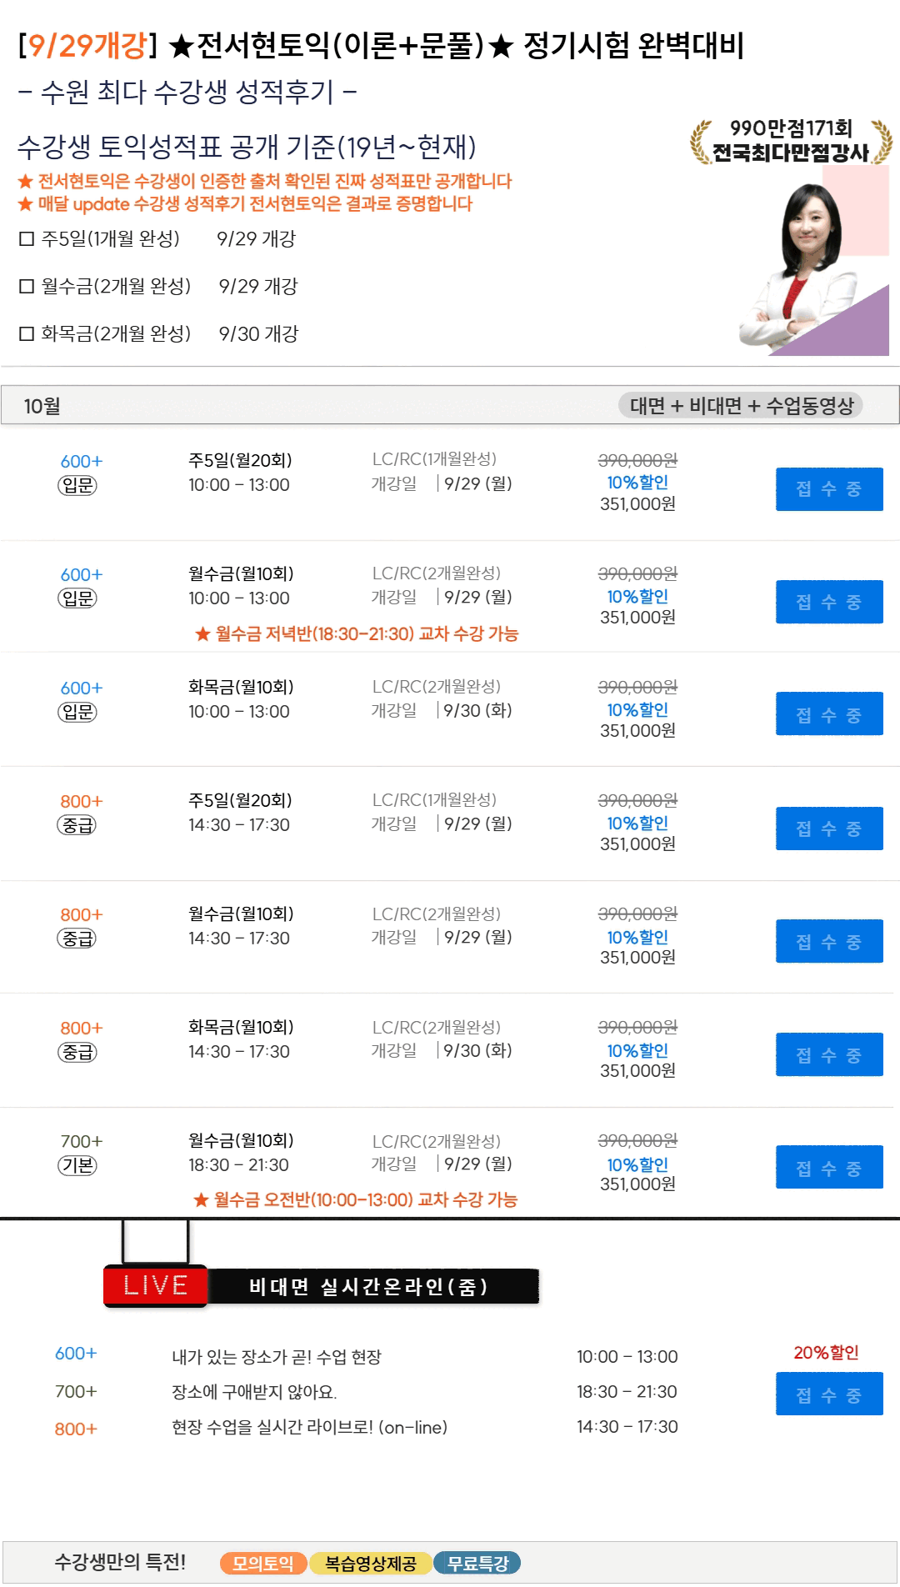
Task: Check the 주5일(1개월 완성) checkbox
Action: [27, 240]
